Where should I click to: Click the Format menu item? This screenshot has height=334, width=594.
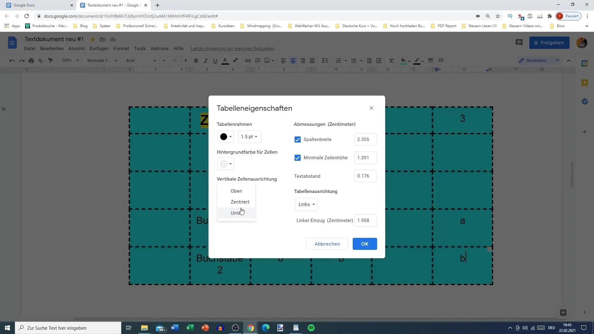coord(121,49)
